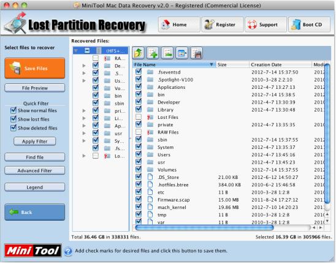Image resolution: width=336 pixels, height=263 pixels.
Task: Click the Lost Partition Recovery logo icon
Action: point(15,23)
